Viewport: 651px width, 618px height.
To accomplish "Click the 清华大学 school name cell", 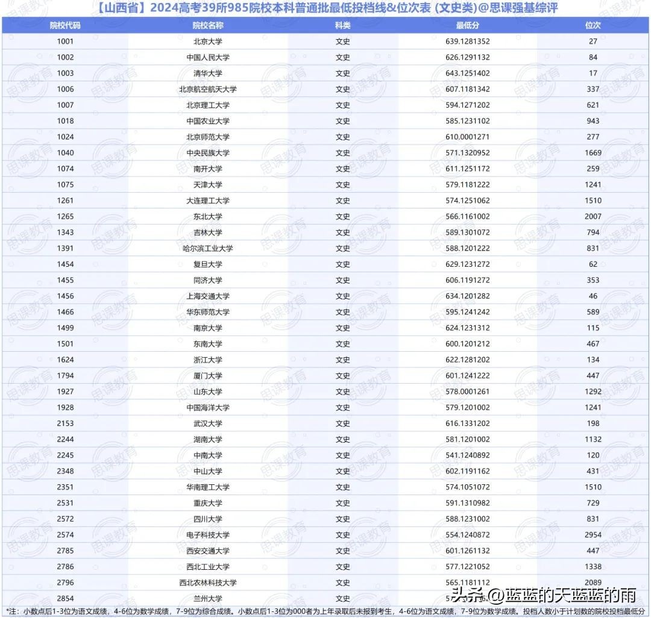I will click(208, 73).
